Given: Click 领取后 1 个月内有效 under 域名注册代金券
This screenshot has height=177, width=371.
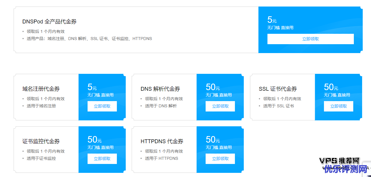Looking at the screenshot, I should [x=46, y=99].
